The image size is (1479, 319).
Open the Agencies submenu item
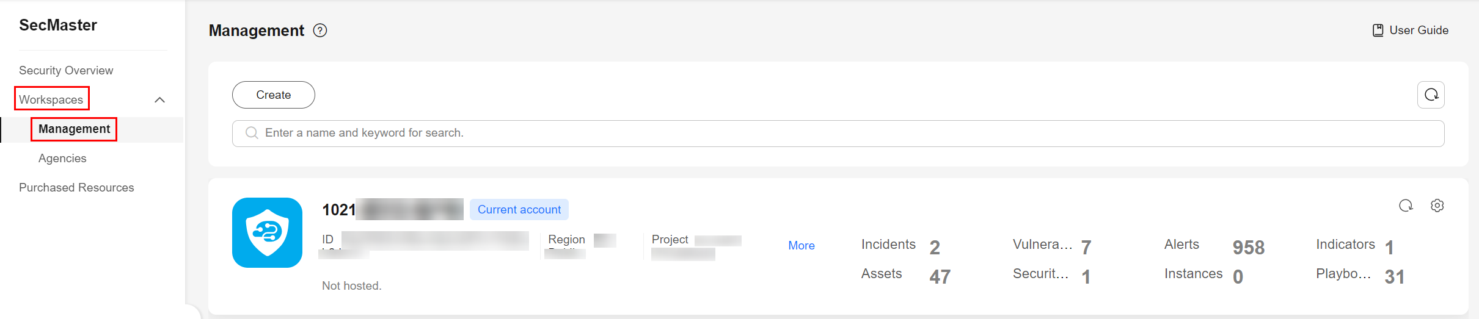(62, 159)
